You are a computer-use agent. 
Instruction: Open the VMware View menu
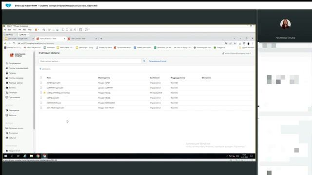15,30
